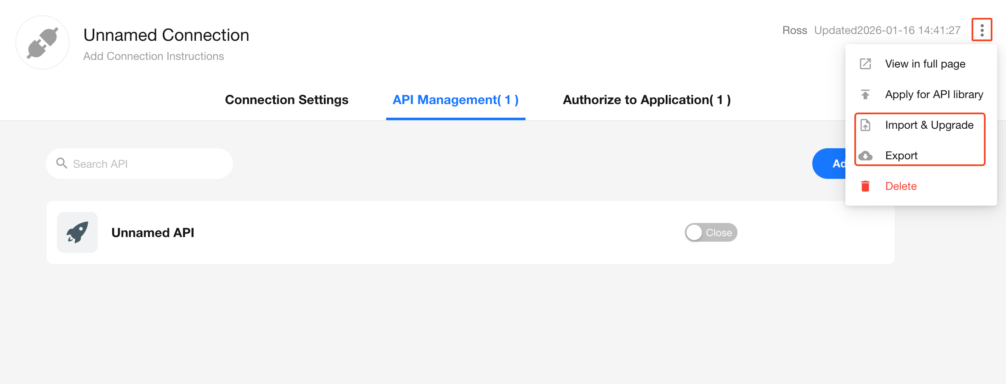The height and width of the screenshot is (384, 1006).
Task: Click the magnifier icon in Search API
Action: tap(62, 164)
